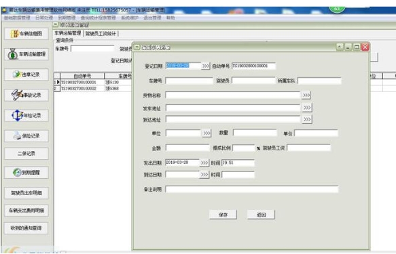
Task: Open the 发出日期 date picker button
Action: coord(204,163)
